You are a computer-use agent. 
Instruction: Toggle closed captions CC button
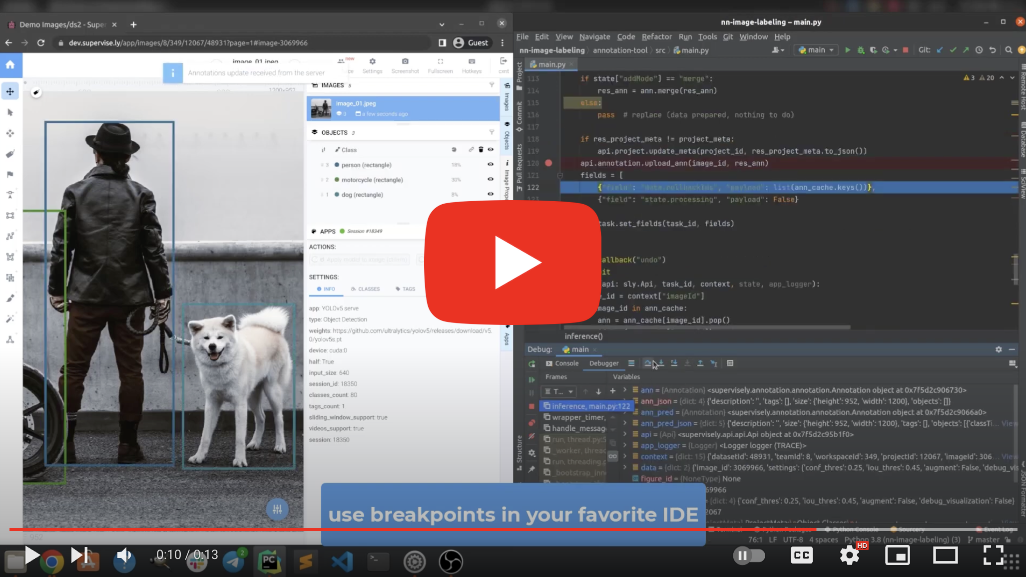[801, 555]
